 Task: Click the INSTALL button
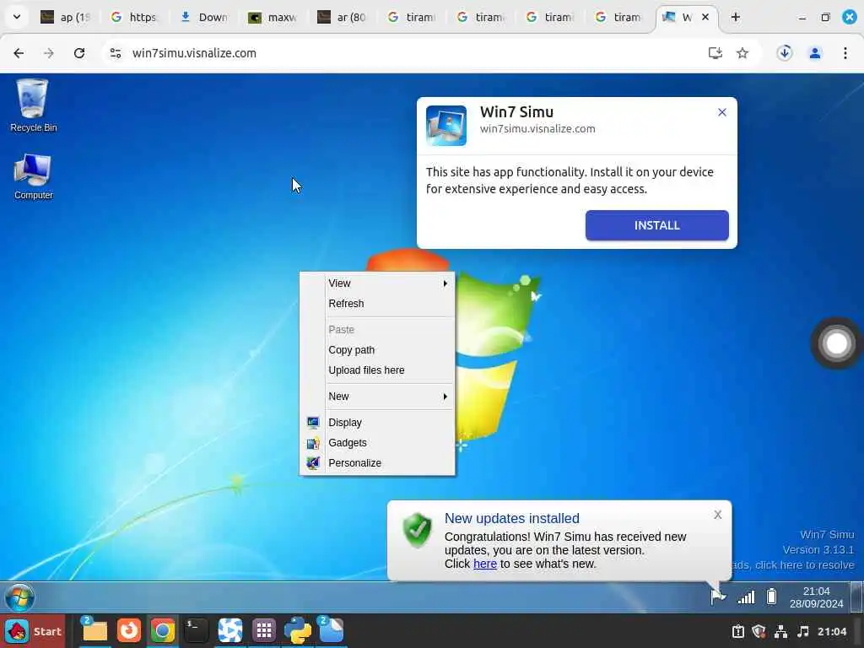[656, 225]
